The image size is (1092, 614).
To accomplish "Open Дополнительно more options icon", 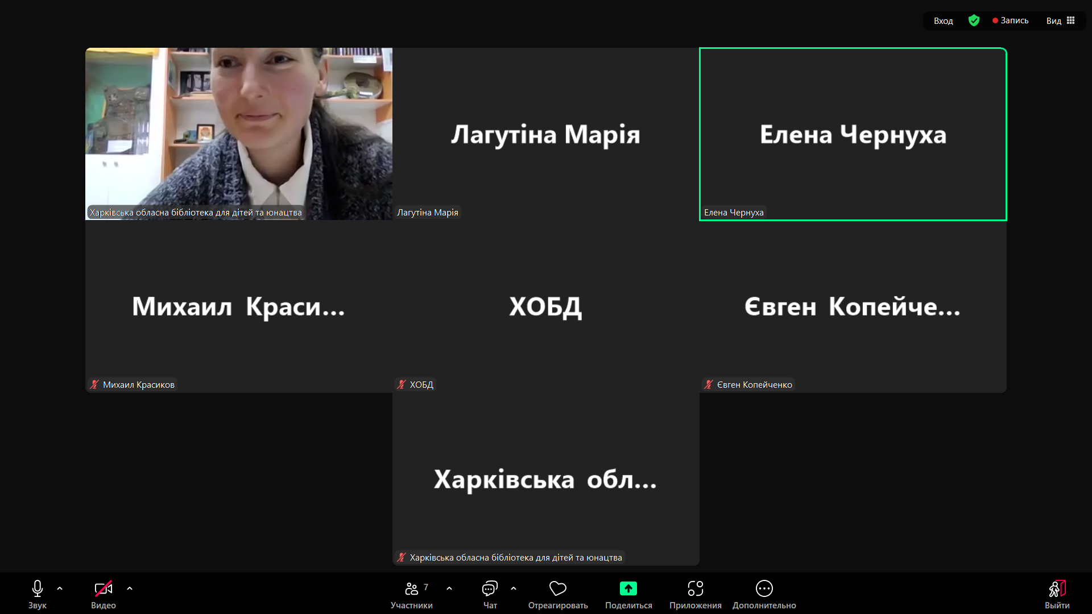I will (x=764, y=588).
